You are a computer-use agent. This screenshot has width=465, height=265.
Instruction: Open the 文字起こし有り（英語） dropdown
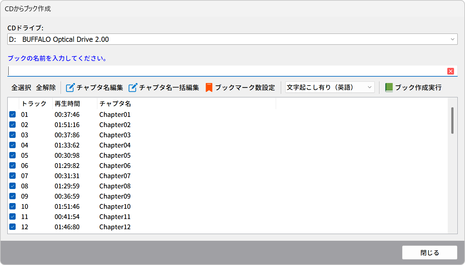pos(330,87)
